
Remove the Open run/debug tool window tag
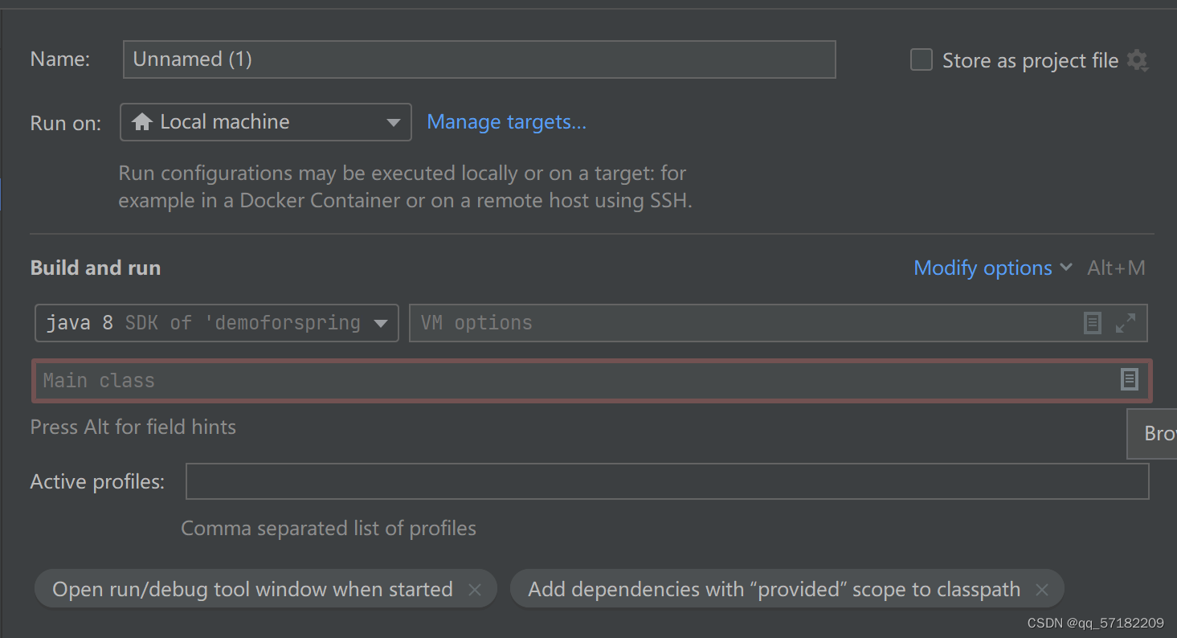474,589
